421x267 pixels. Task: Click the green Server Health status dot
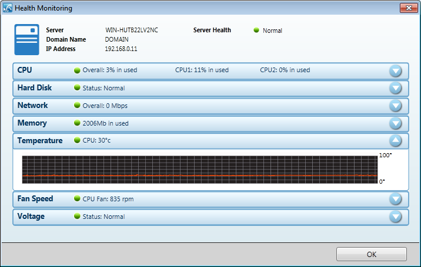click(x=256, y=30)
